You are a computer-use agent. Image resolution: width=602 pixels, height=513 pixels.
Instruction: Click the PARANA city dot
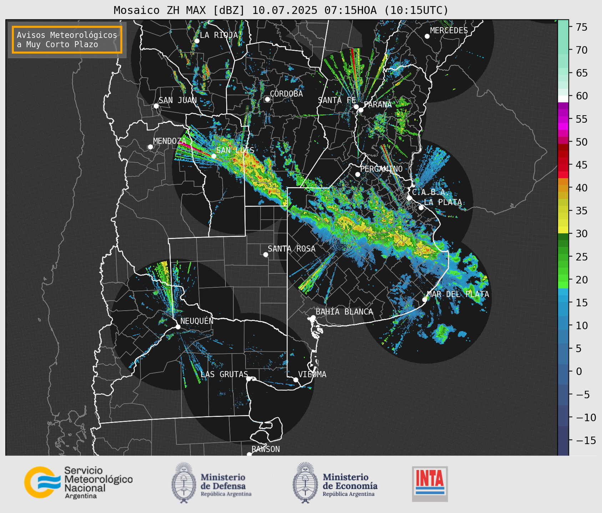361,110
